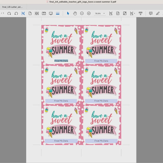Click the 76.8% zoom value field
163x163 pixels.
(x=98, y=14)
